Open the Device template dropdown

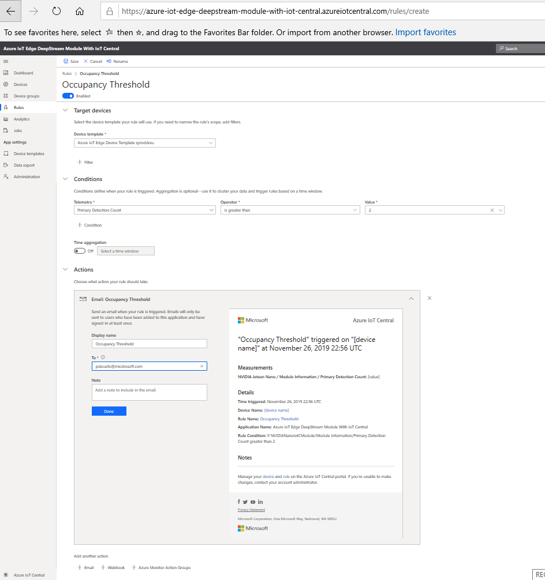click(x=145, y=143)
